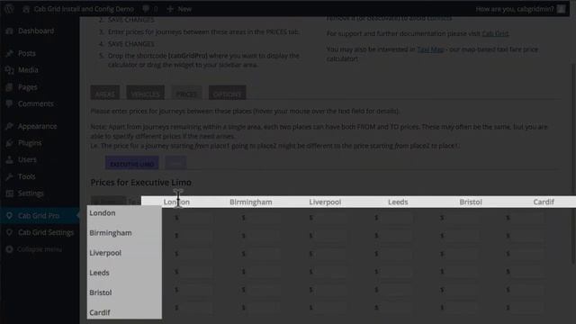
Task: Click the Bristol row label
Action: (x=100, y=292)
